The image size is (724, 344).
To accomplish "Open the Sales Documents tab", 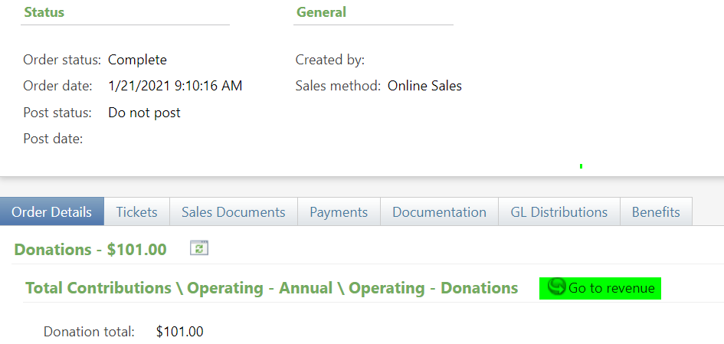I will [233, 211].
